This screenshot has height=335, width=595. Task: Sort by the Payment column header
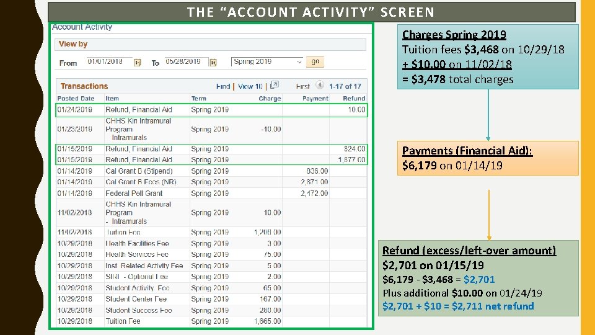(x=315, y=99)
